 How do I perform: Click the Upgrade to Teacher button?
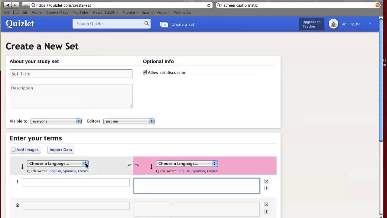311,24
